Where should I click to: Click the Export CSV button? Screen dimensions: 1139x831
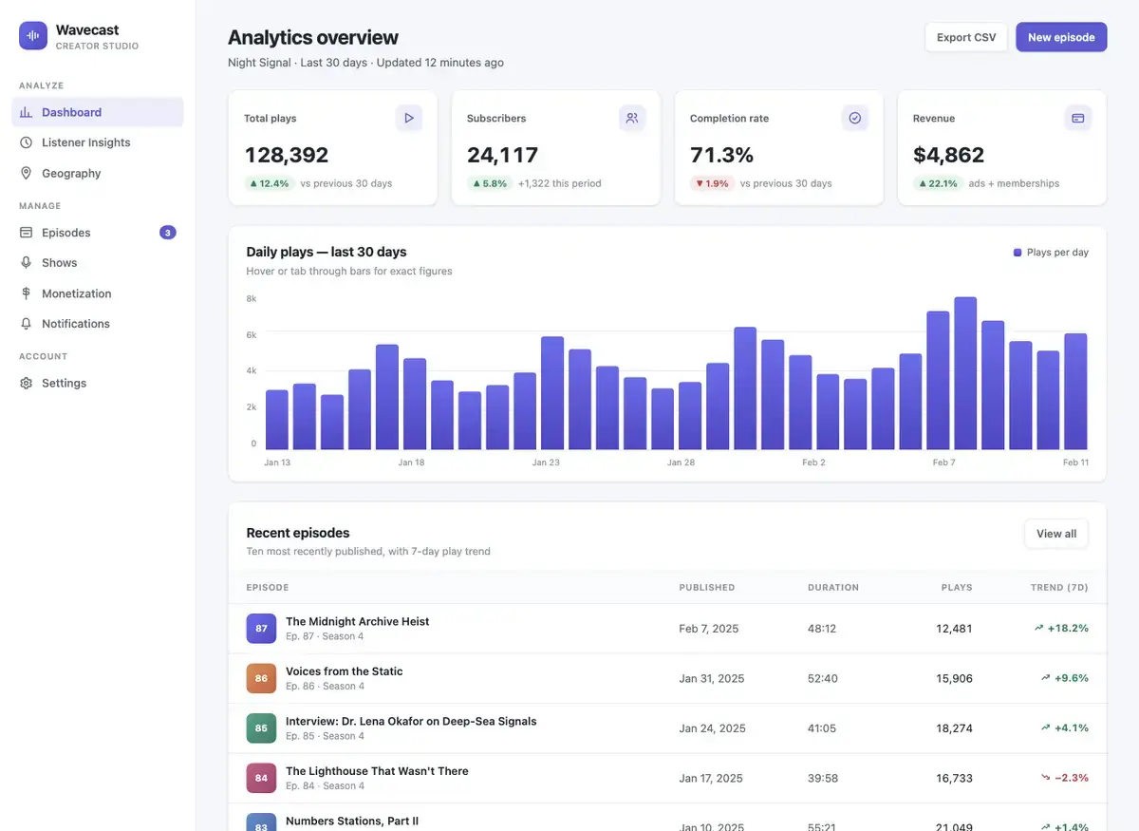point(966,37)
